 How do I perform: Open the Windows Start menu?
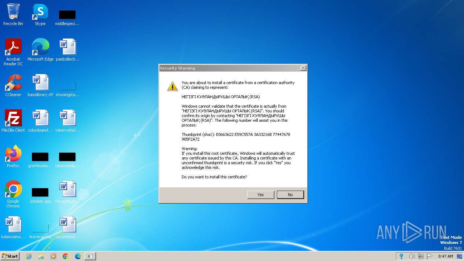pos(10,256)
